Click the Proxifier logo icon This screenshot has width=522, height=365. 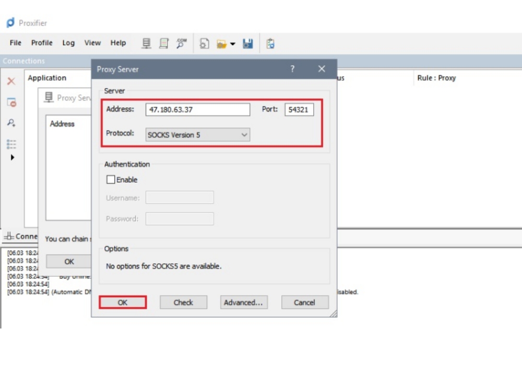(10, 22)
